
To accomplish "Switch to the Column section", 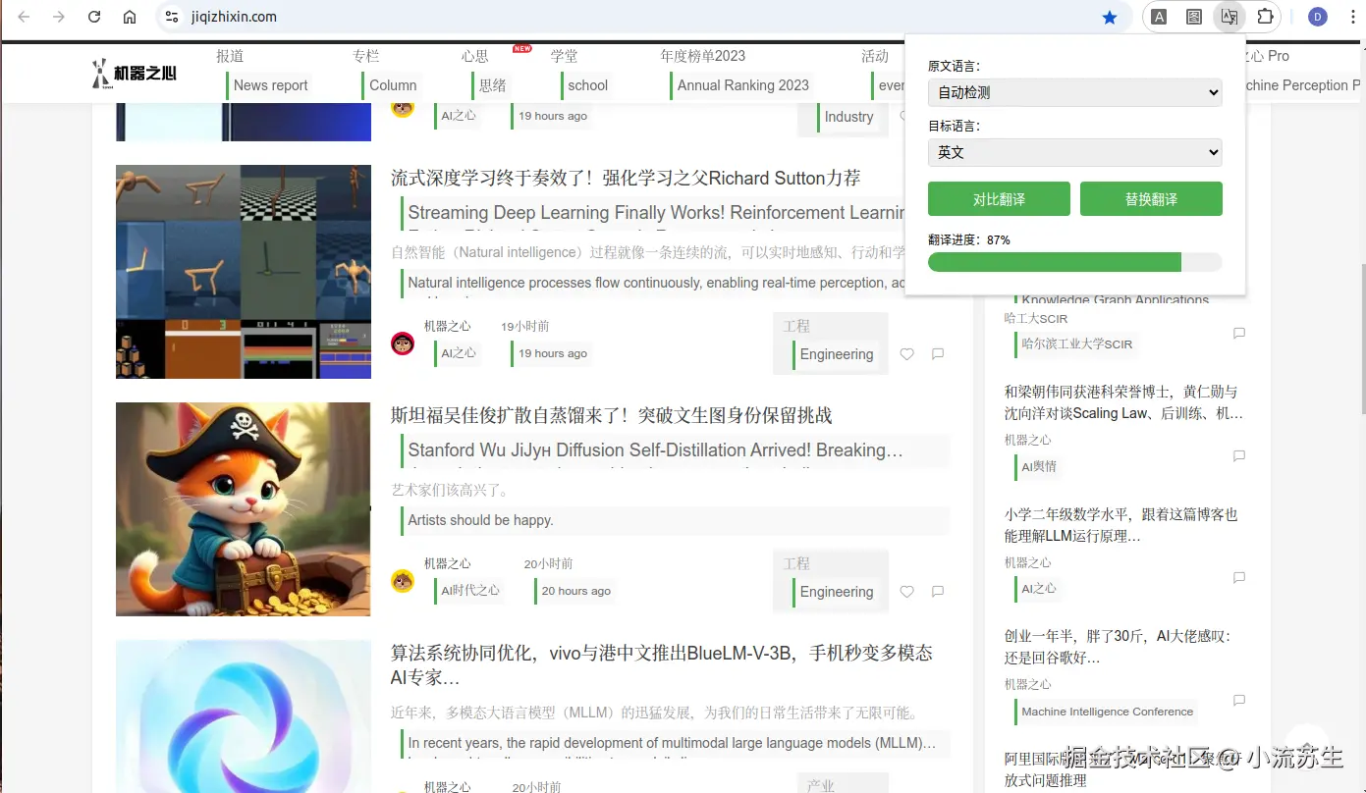I will point(392,85).
